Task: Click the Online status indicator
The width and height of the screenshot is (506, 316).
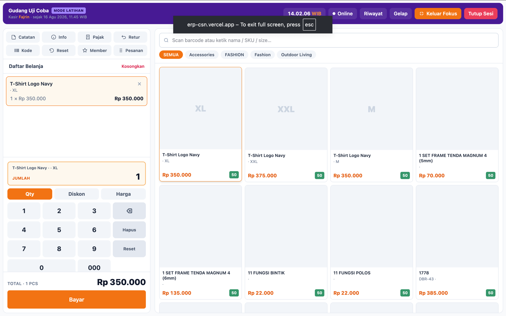Action: tap(342, 13)
